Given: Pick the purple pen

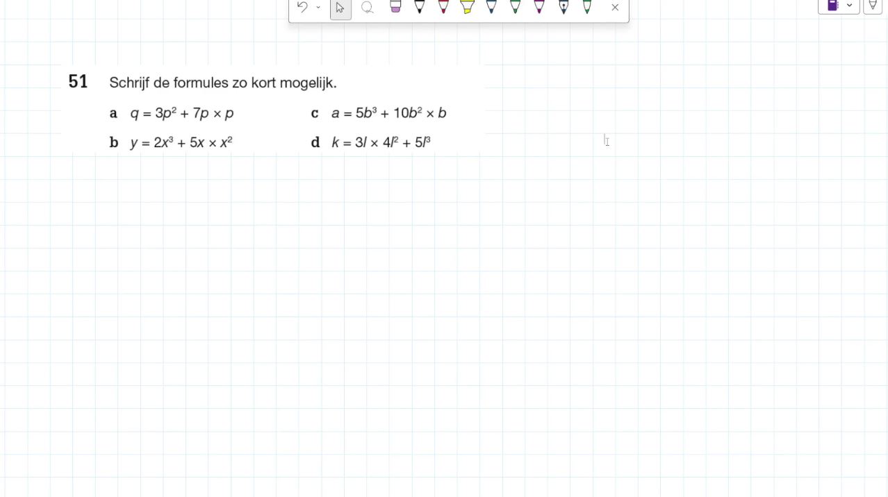Looking at the screenshot, I should 539,7.
